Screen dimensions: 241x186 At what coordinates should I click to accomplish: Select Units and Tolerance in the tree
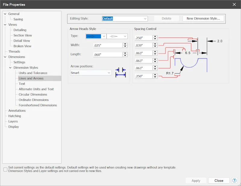33,73
